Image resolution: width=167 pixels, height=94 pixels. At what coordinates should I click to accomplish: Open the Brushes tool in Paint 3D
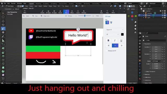pos(42,12)
